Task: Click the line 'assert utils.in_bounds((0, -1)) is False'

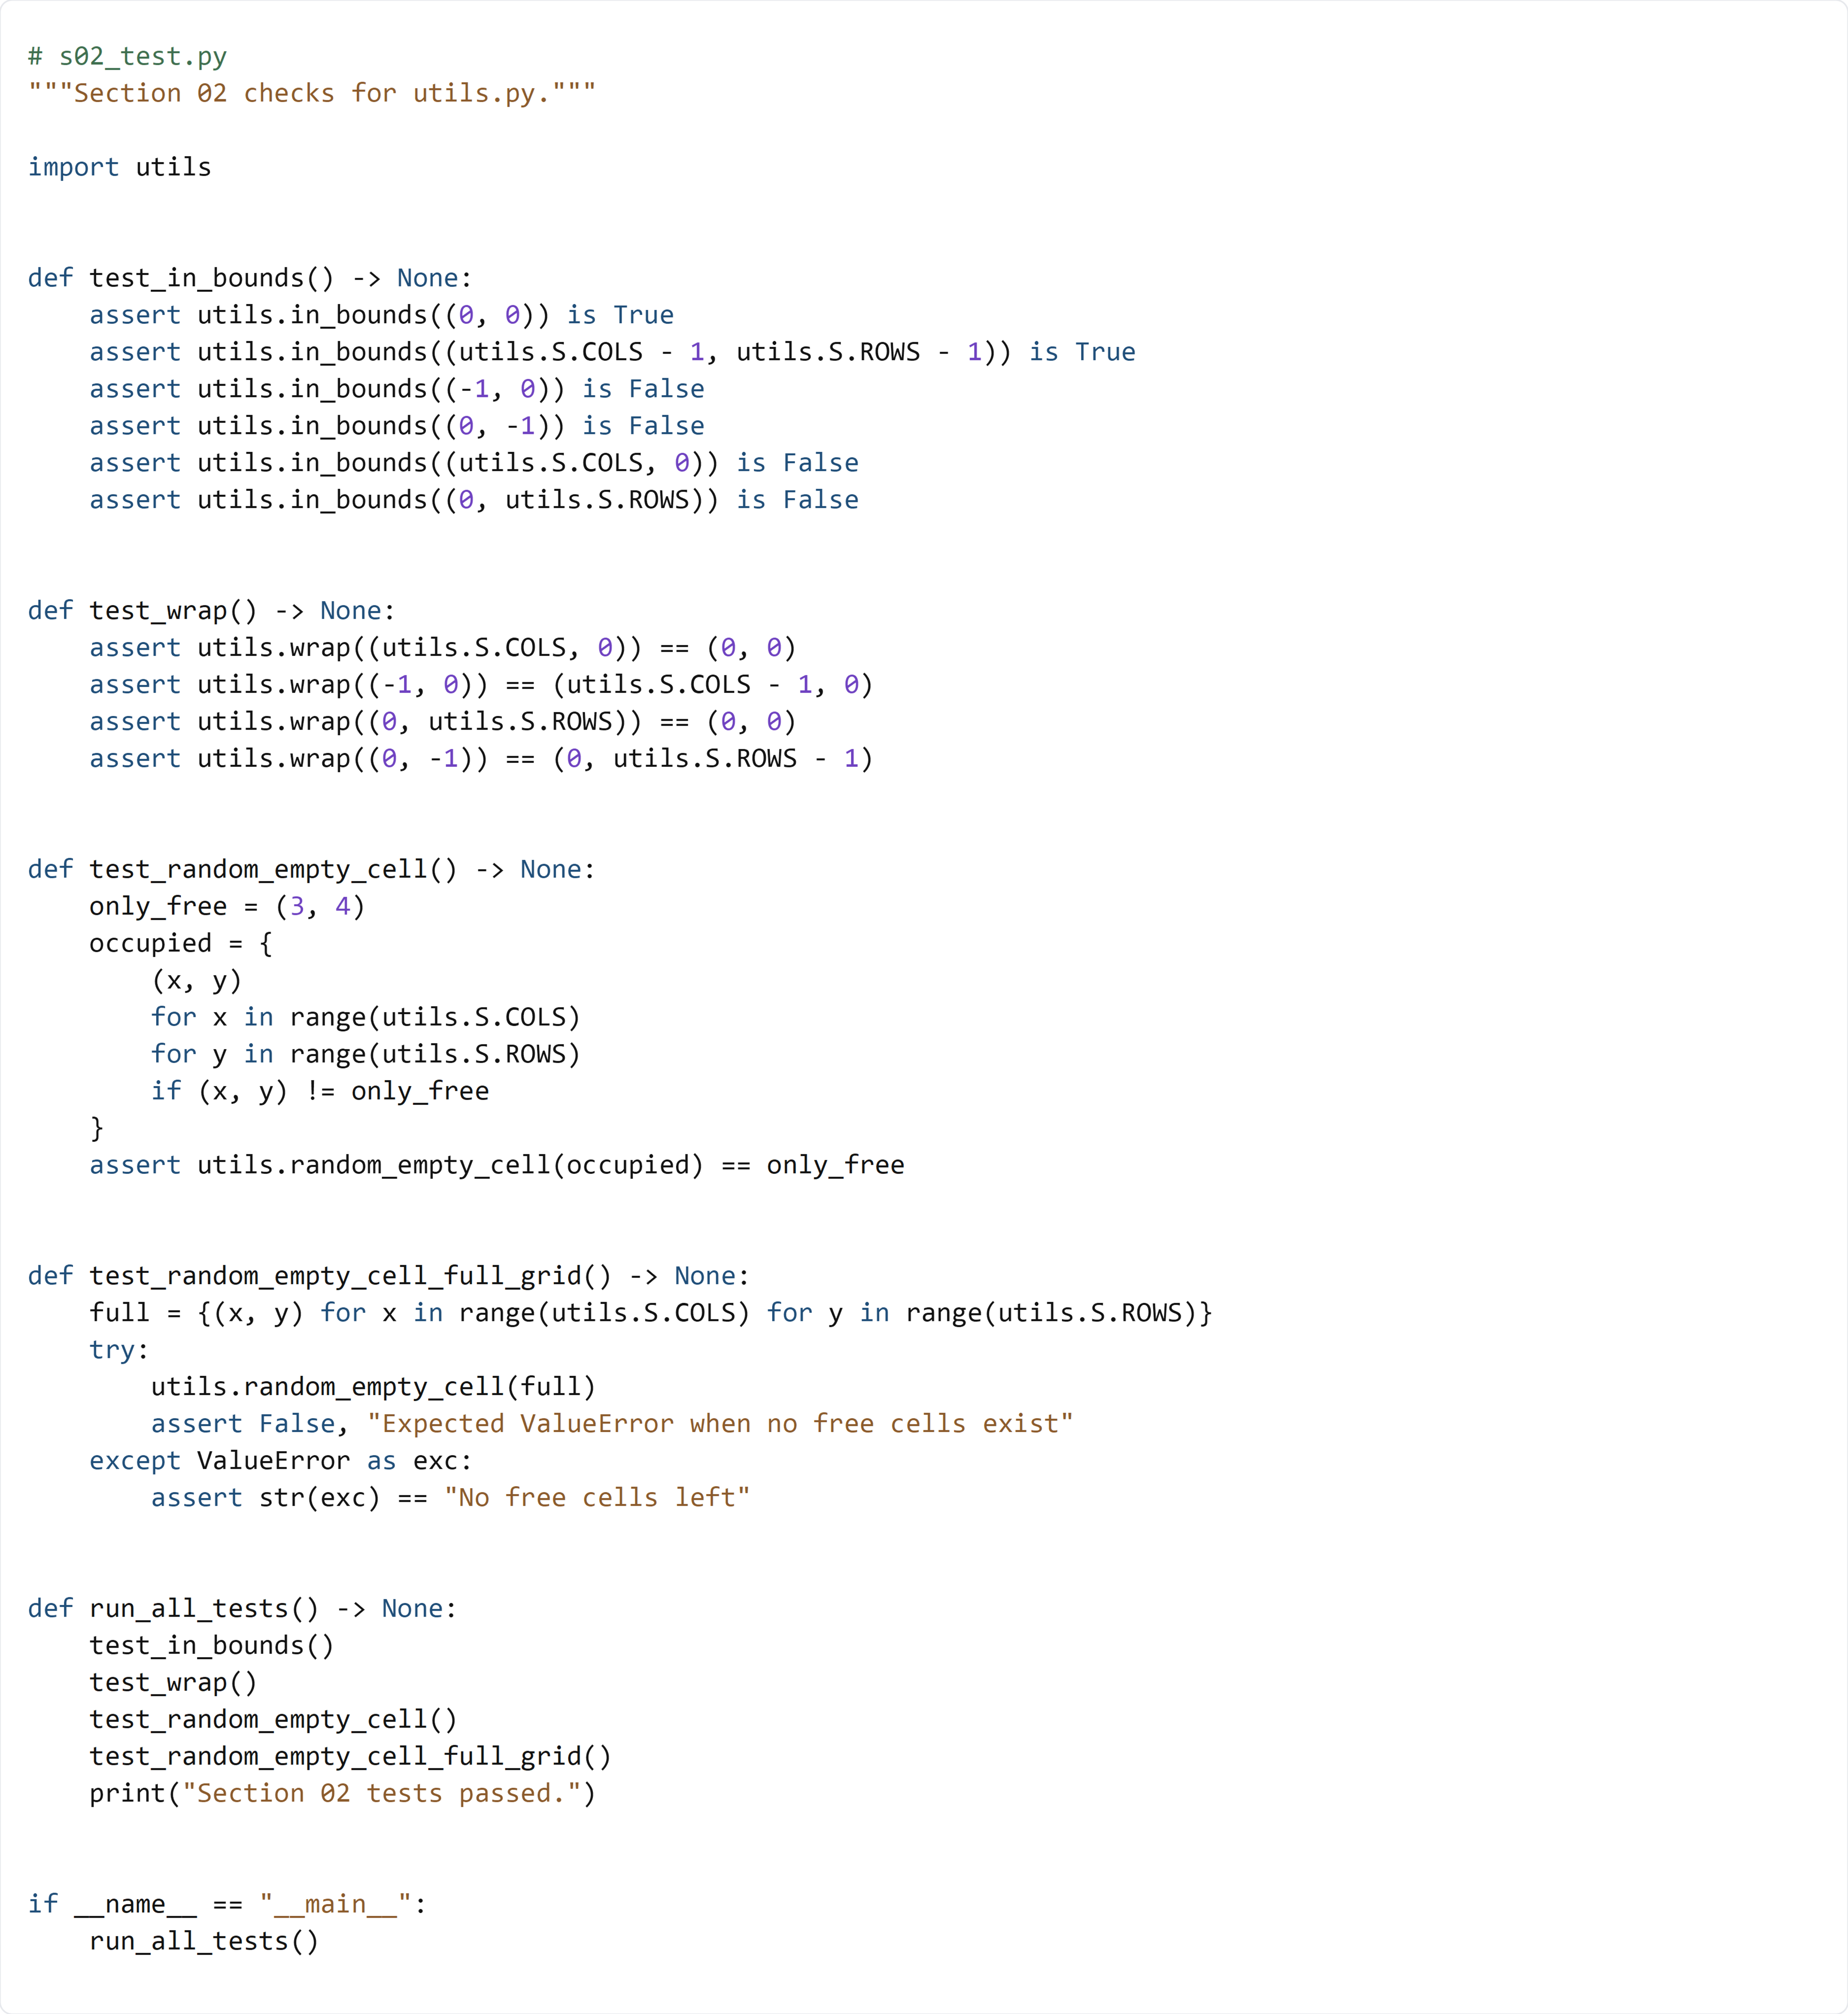Action: coord(397,427)
